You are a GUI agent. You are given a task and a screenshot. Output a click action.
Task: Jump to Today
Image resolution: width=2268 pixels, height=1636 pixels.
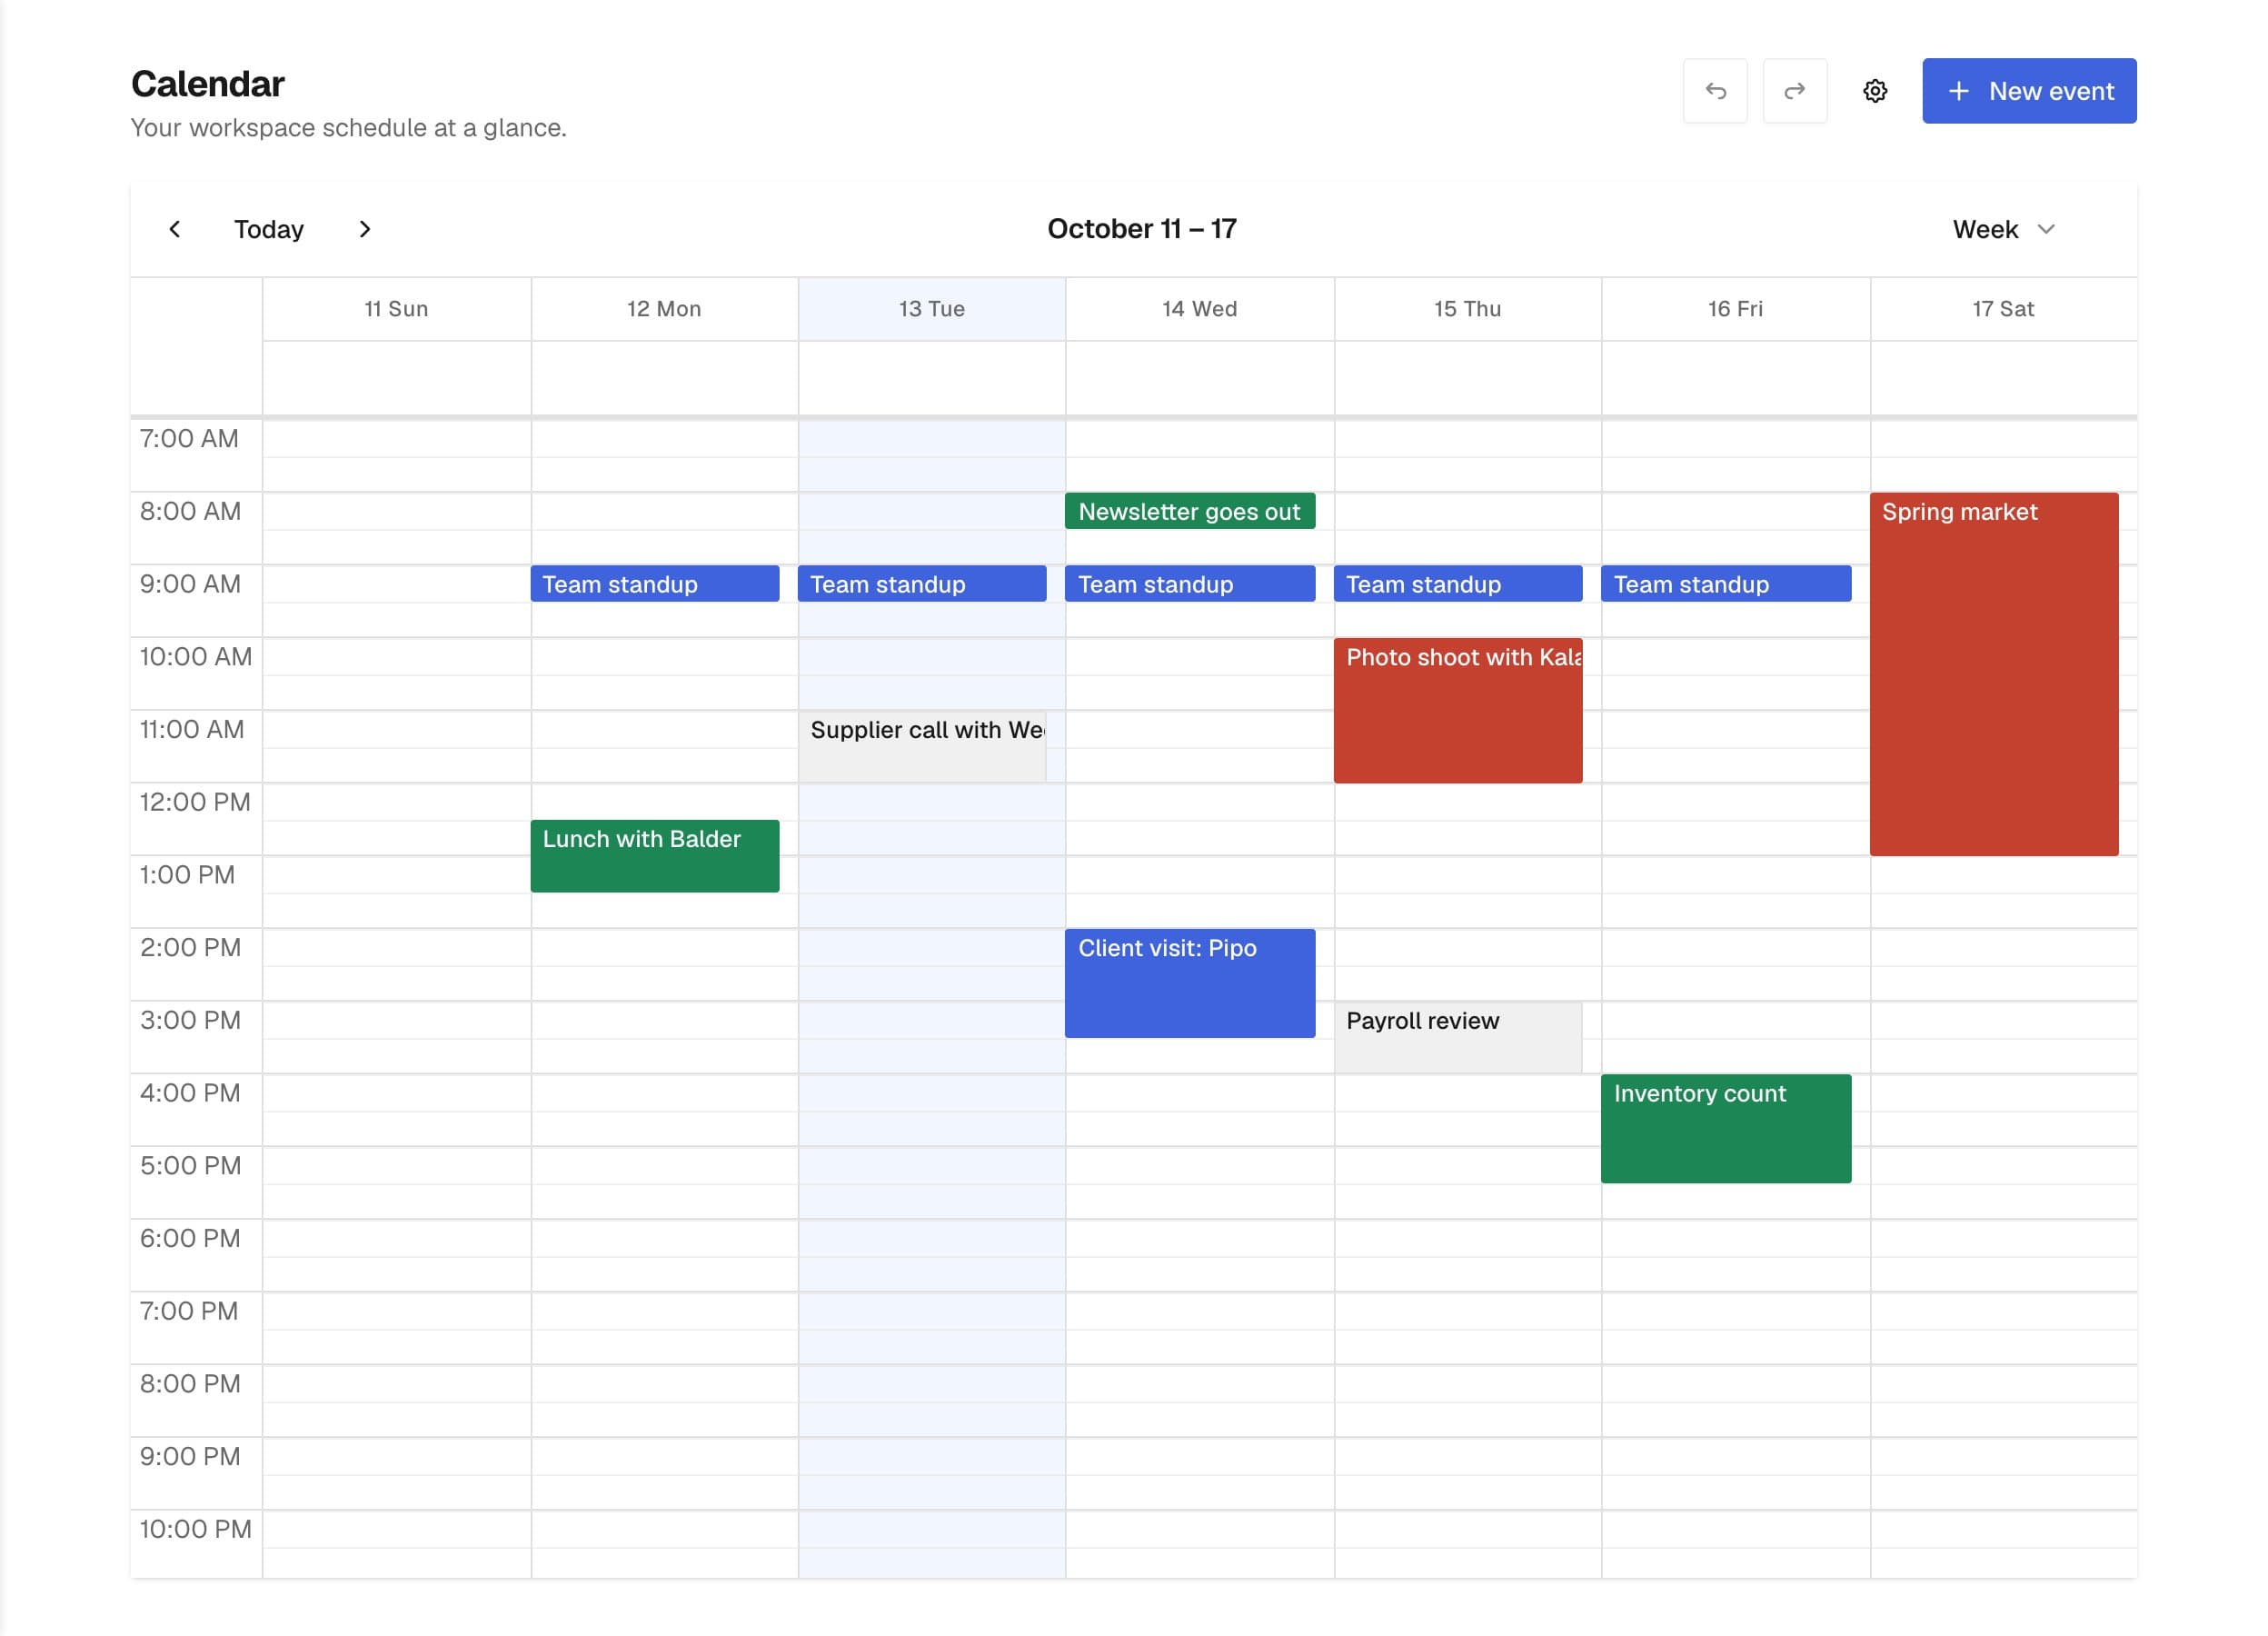[269, 229]
